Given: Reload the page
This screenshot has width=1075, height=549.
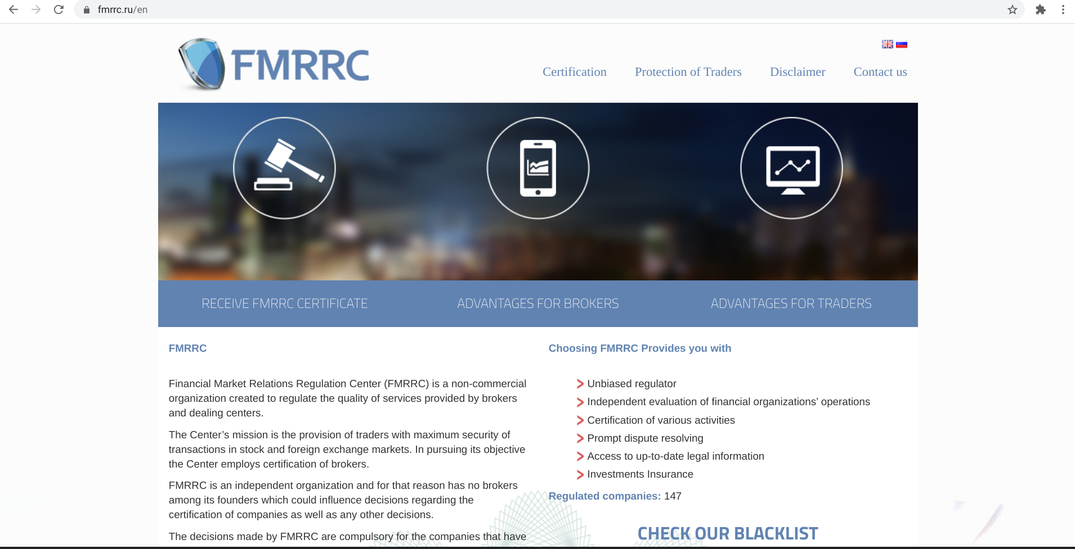Looking at the screenshot, I should tap(59, 10).
